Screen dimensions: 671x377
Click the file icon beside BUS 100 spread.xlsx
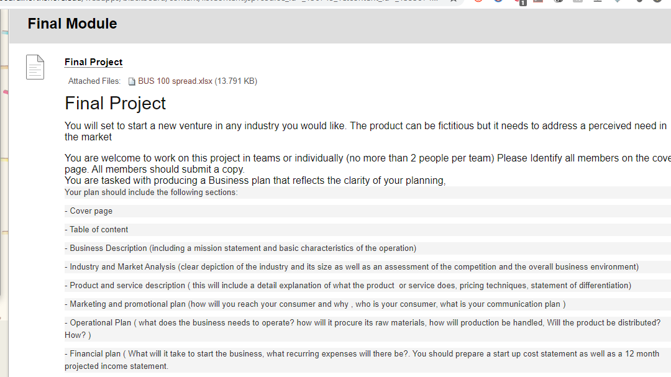(132, 81)
